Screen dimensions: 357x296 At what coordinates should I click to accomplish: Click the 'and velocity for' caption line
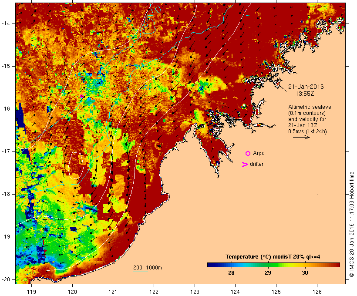point(307,119)
